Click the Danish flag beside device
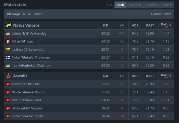The width and height of the screenshot is (179, 123). point(8,92)
